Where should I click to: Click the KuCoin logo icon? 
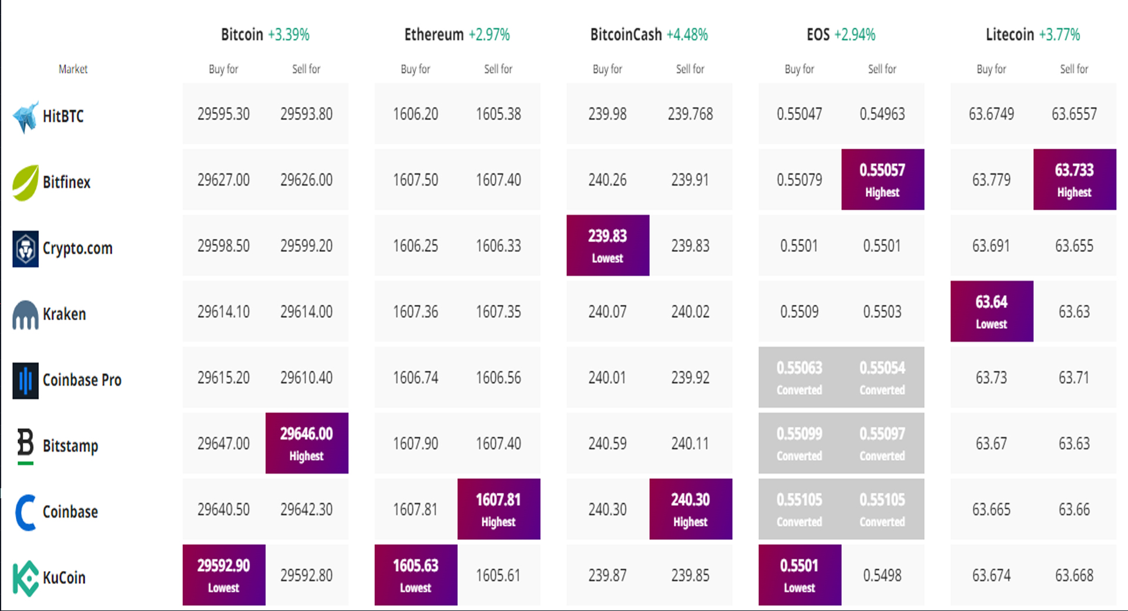tap(25, 578)
